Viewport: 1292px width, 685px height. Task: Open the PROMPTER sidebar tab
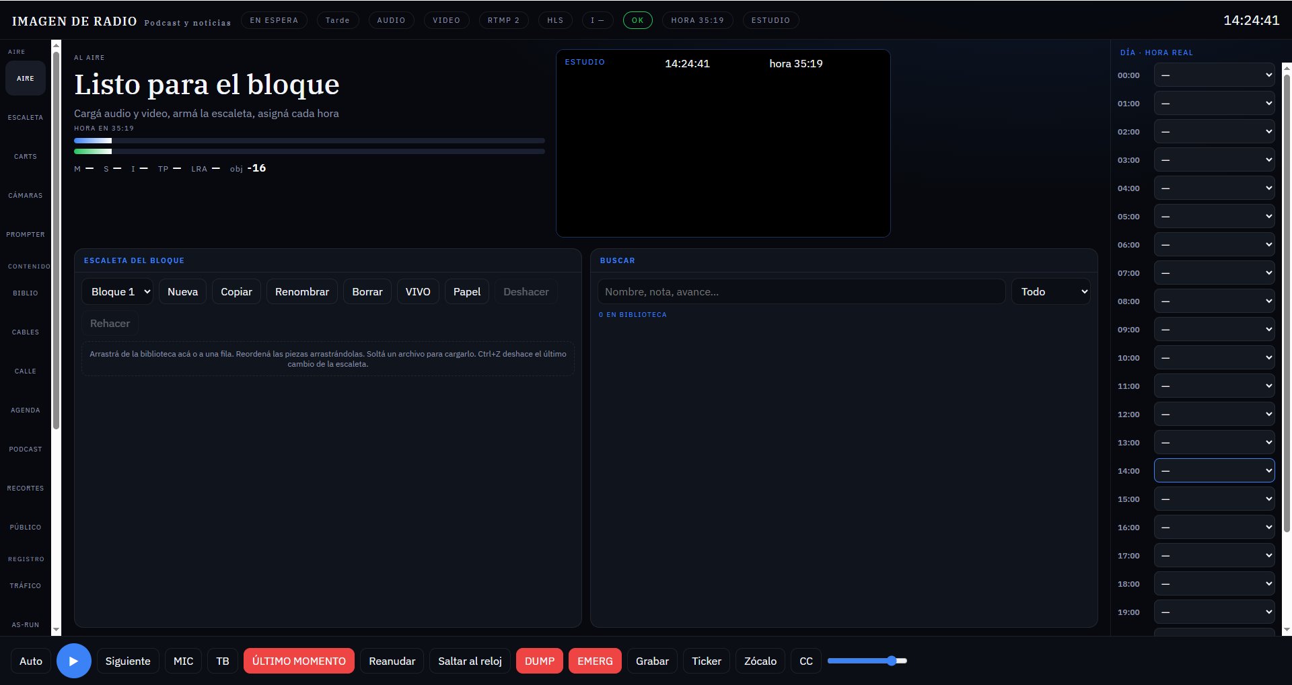click(x=26, y=234)
